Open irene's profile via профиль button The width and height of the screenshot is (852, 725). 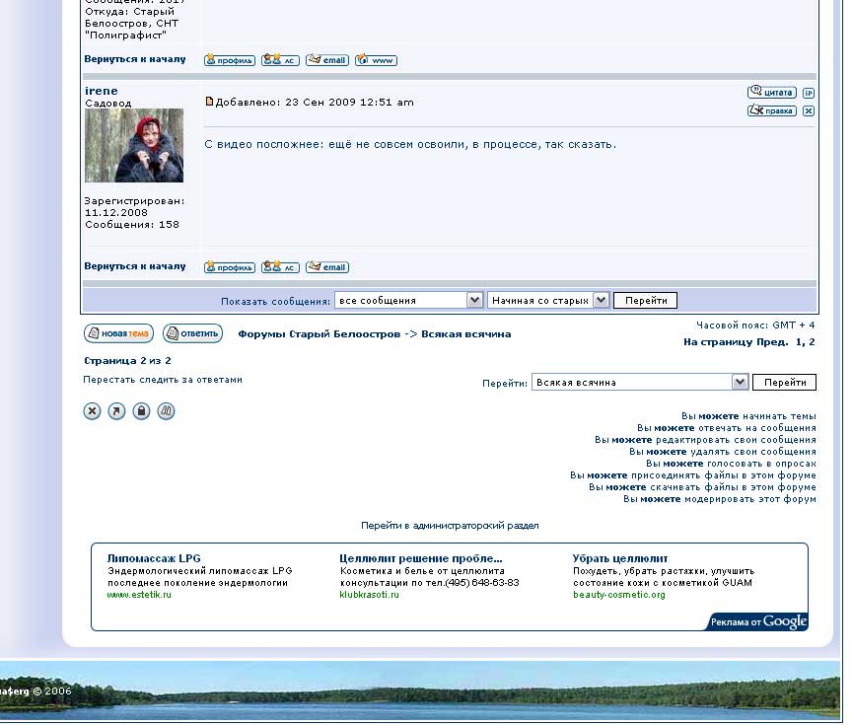tap(229, 267)
